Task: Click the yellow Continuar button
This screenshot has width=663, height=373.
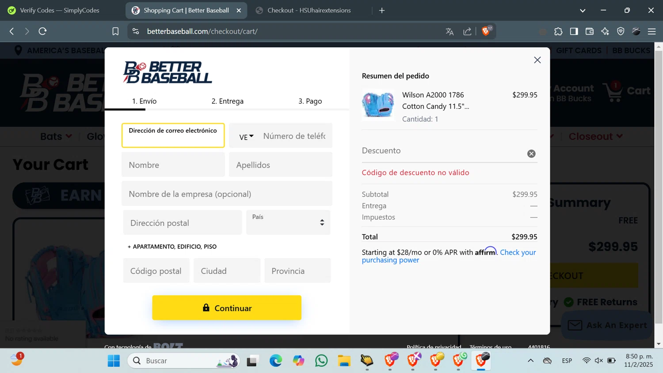Action: point(227,308)
